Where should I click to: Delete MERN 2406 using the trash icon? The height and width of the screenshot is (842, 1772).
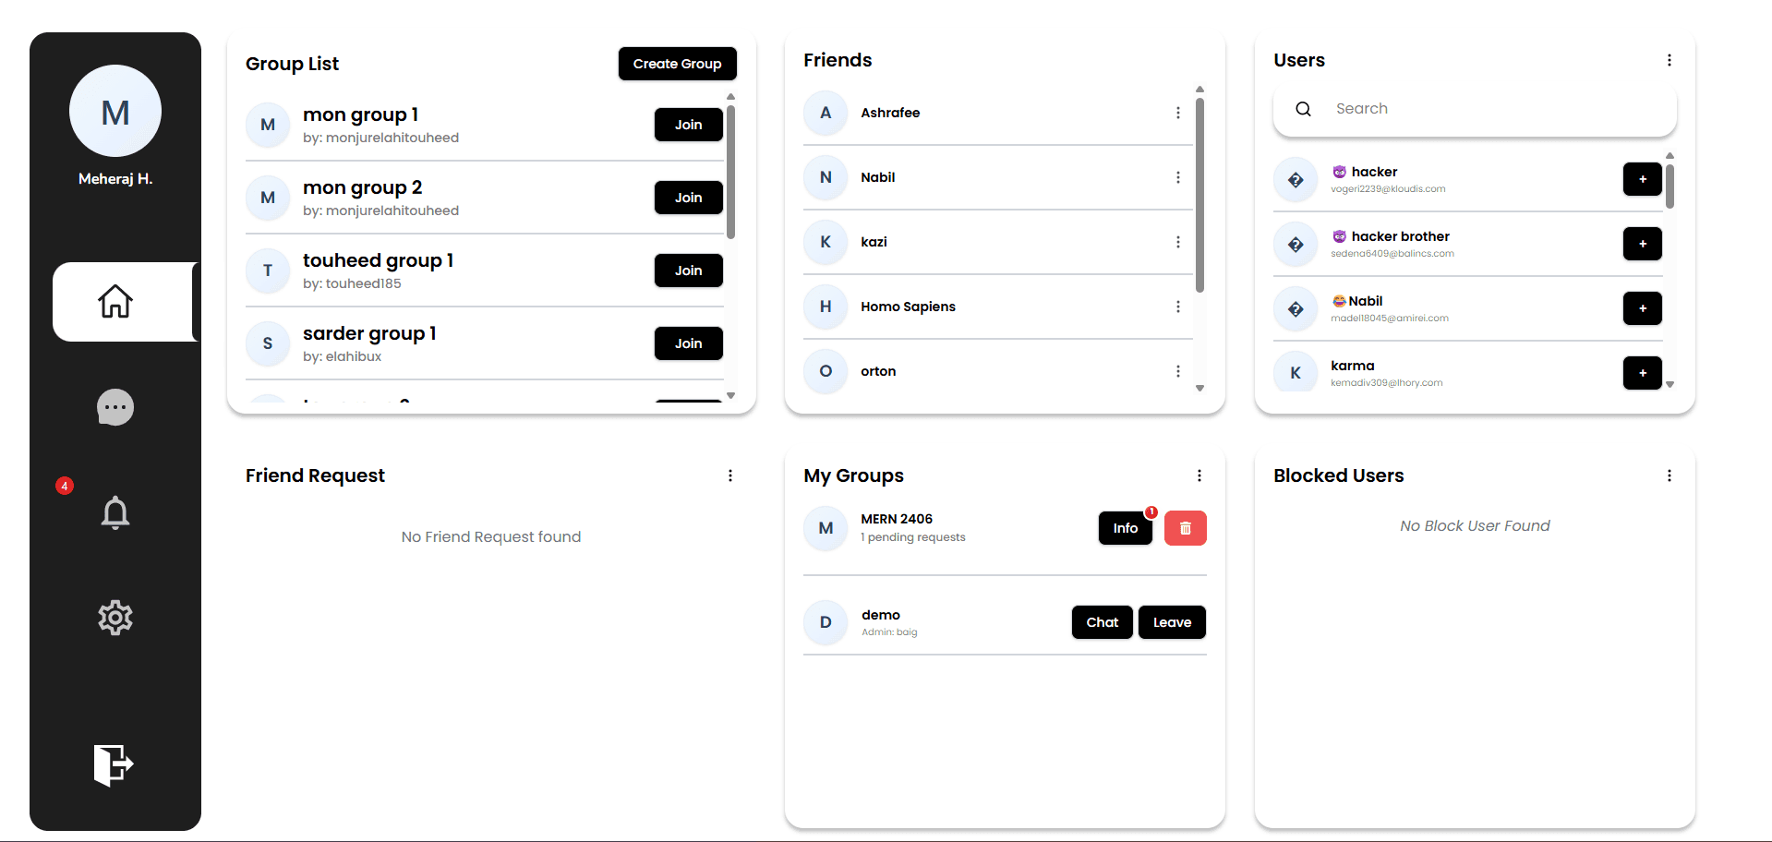tap(1185, 527)
